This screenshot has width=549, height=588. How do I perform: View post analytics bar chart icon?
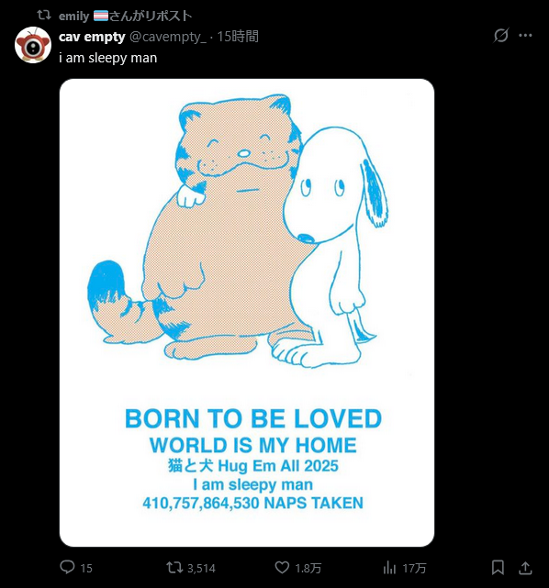point(389,568)
